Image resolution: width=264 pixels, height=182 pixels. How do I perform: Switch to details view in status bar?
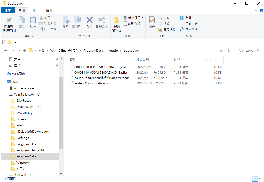255,179
